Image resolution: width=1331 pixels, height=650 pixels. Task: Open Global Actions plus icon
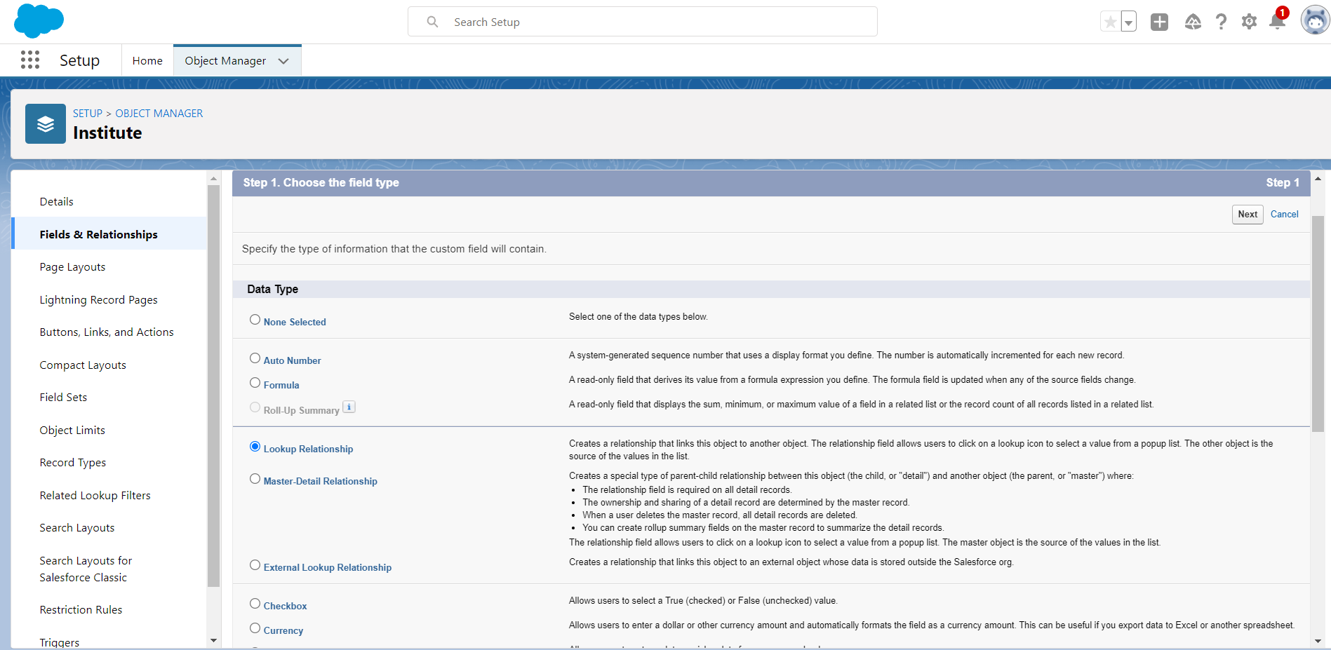coord(1159,22)
